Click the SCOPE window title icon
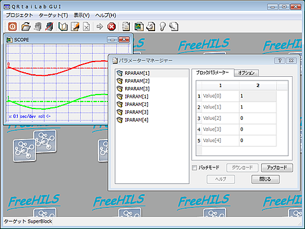The height and width of the screenshot is (229, 305). pos(9,40)
